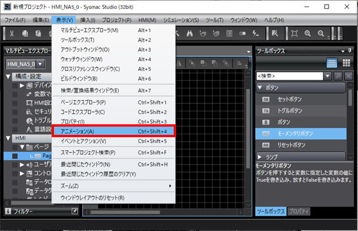Expand the コントロ tree node

(22, 174)
